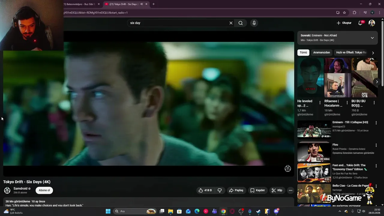Open File Explorer from taskbar
Viewport: 384px width, 216px height.
point(170,211)
